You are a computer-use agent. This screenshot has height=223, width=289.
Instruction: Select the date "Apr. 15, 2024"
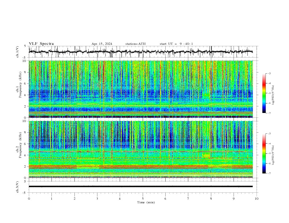pyautogui.click(x=102, y=44)
